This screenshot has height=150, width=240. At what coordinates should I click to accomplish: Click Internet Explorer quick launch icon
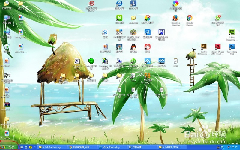pos(22,147)
